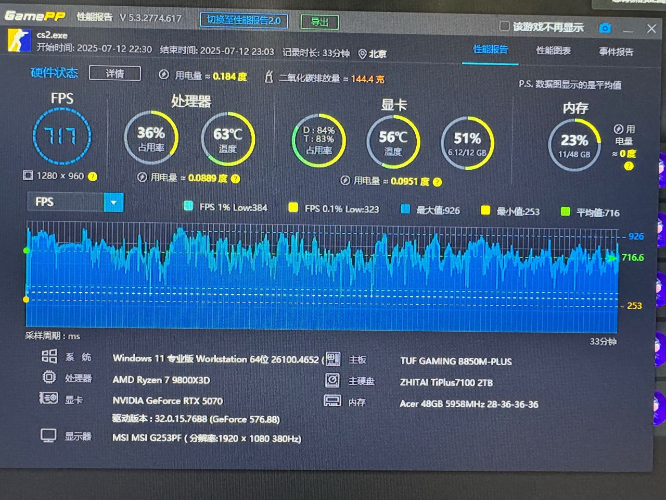Click the TUF GAMING B850M-PLUS text
This screenshot has width=666, height=500.
tap(456, 361)
